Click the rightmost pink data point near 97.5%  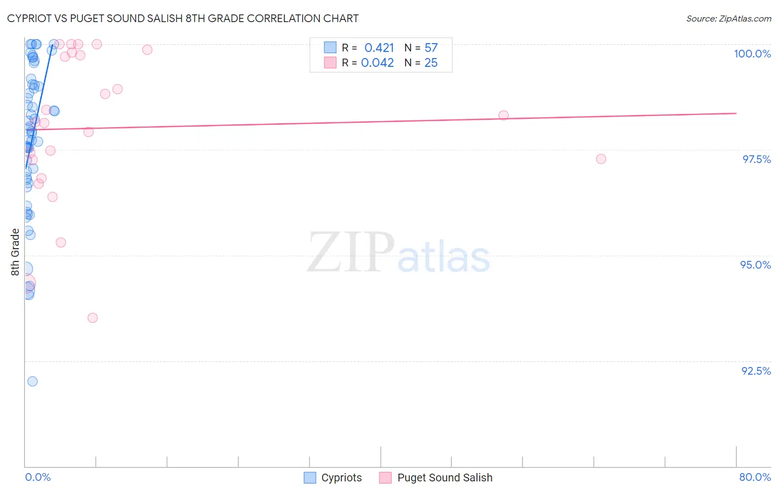601,159
